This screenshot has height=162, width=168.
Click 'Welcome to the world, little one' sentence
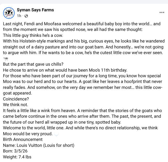click(34, 128)
